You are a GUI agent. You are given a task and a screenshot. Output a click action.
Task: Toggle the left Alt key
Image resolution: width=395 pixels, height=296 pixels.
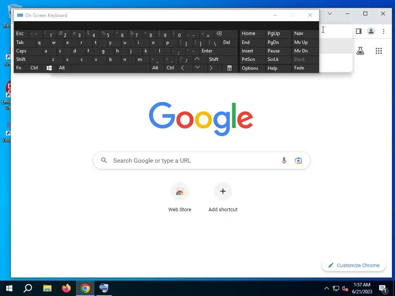point(64,68)
